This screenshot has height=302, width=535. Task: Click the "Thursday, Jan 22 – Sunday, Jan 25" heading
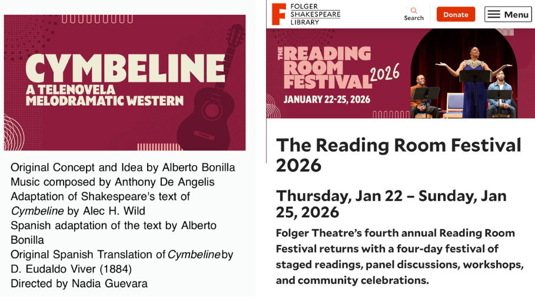click(391, 203)
